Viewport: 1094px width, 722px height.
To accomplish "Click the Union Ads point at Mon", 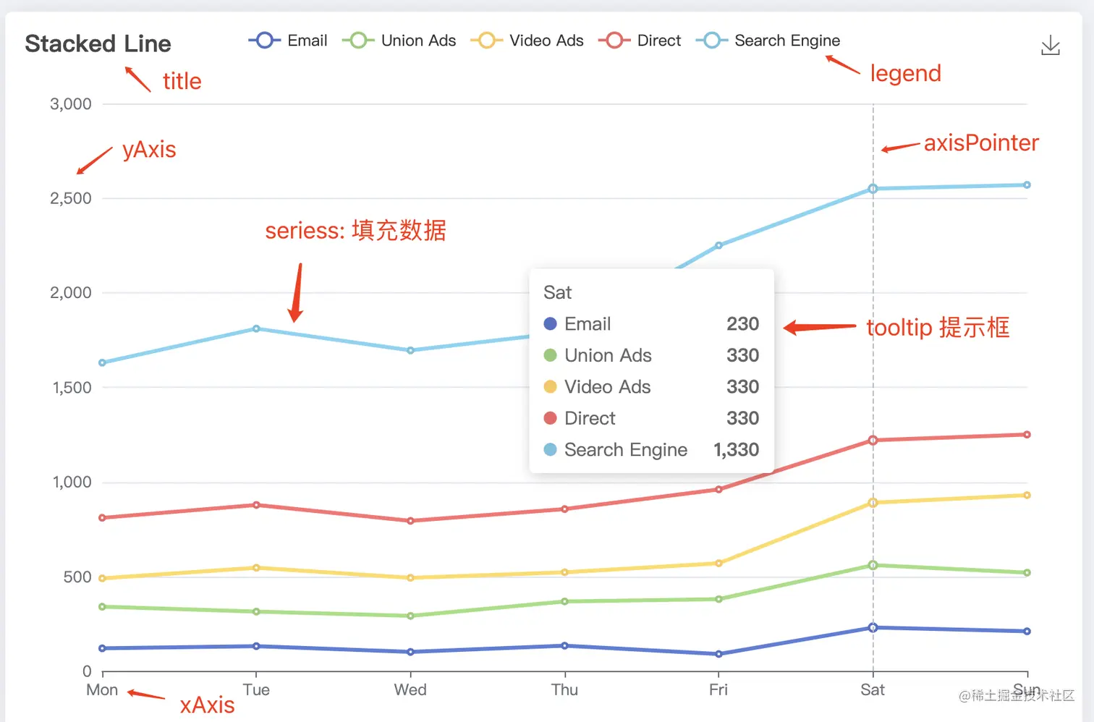I will tap(102, 606).
